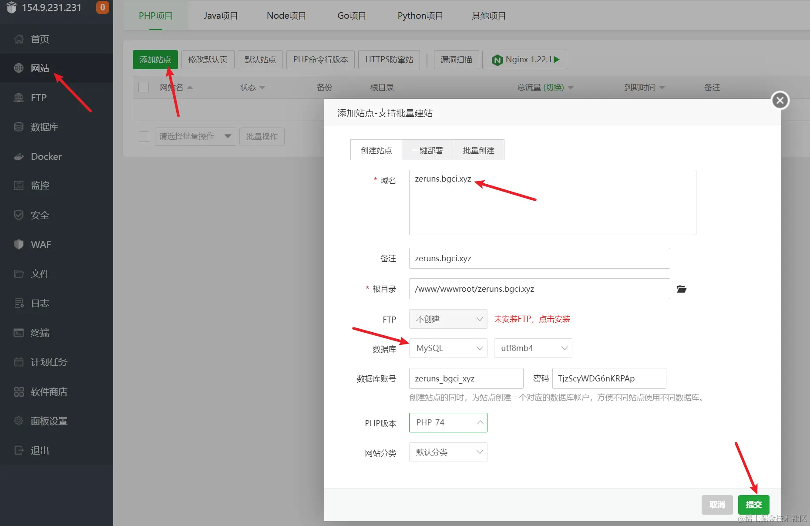This screenshot has height=526, width=810.
Task: Toggle the select-all checkbox in table header
Action: click(x=144, y=87)
